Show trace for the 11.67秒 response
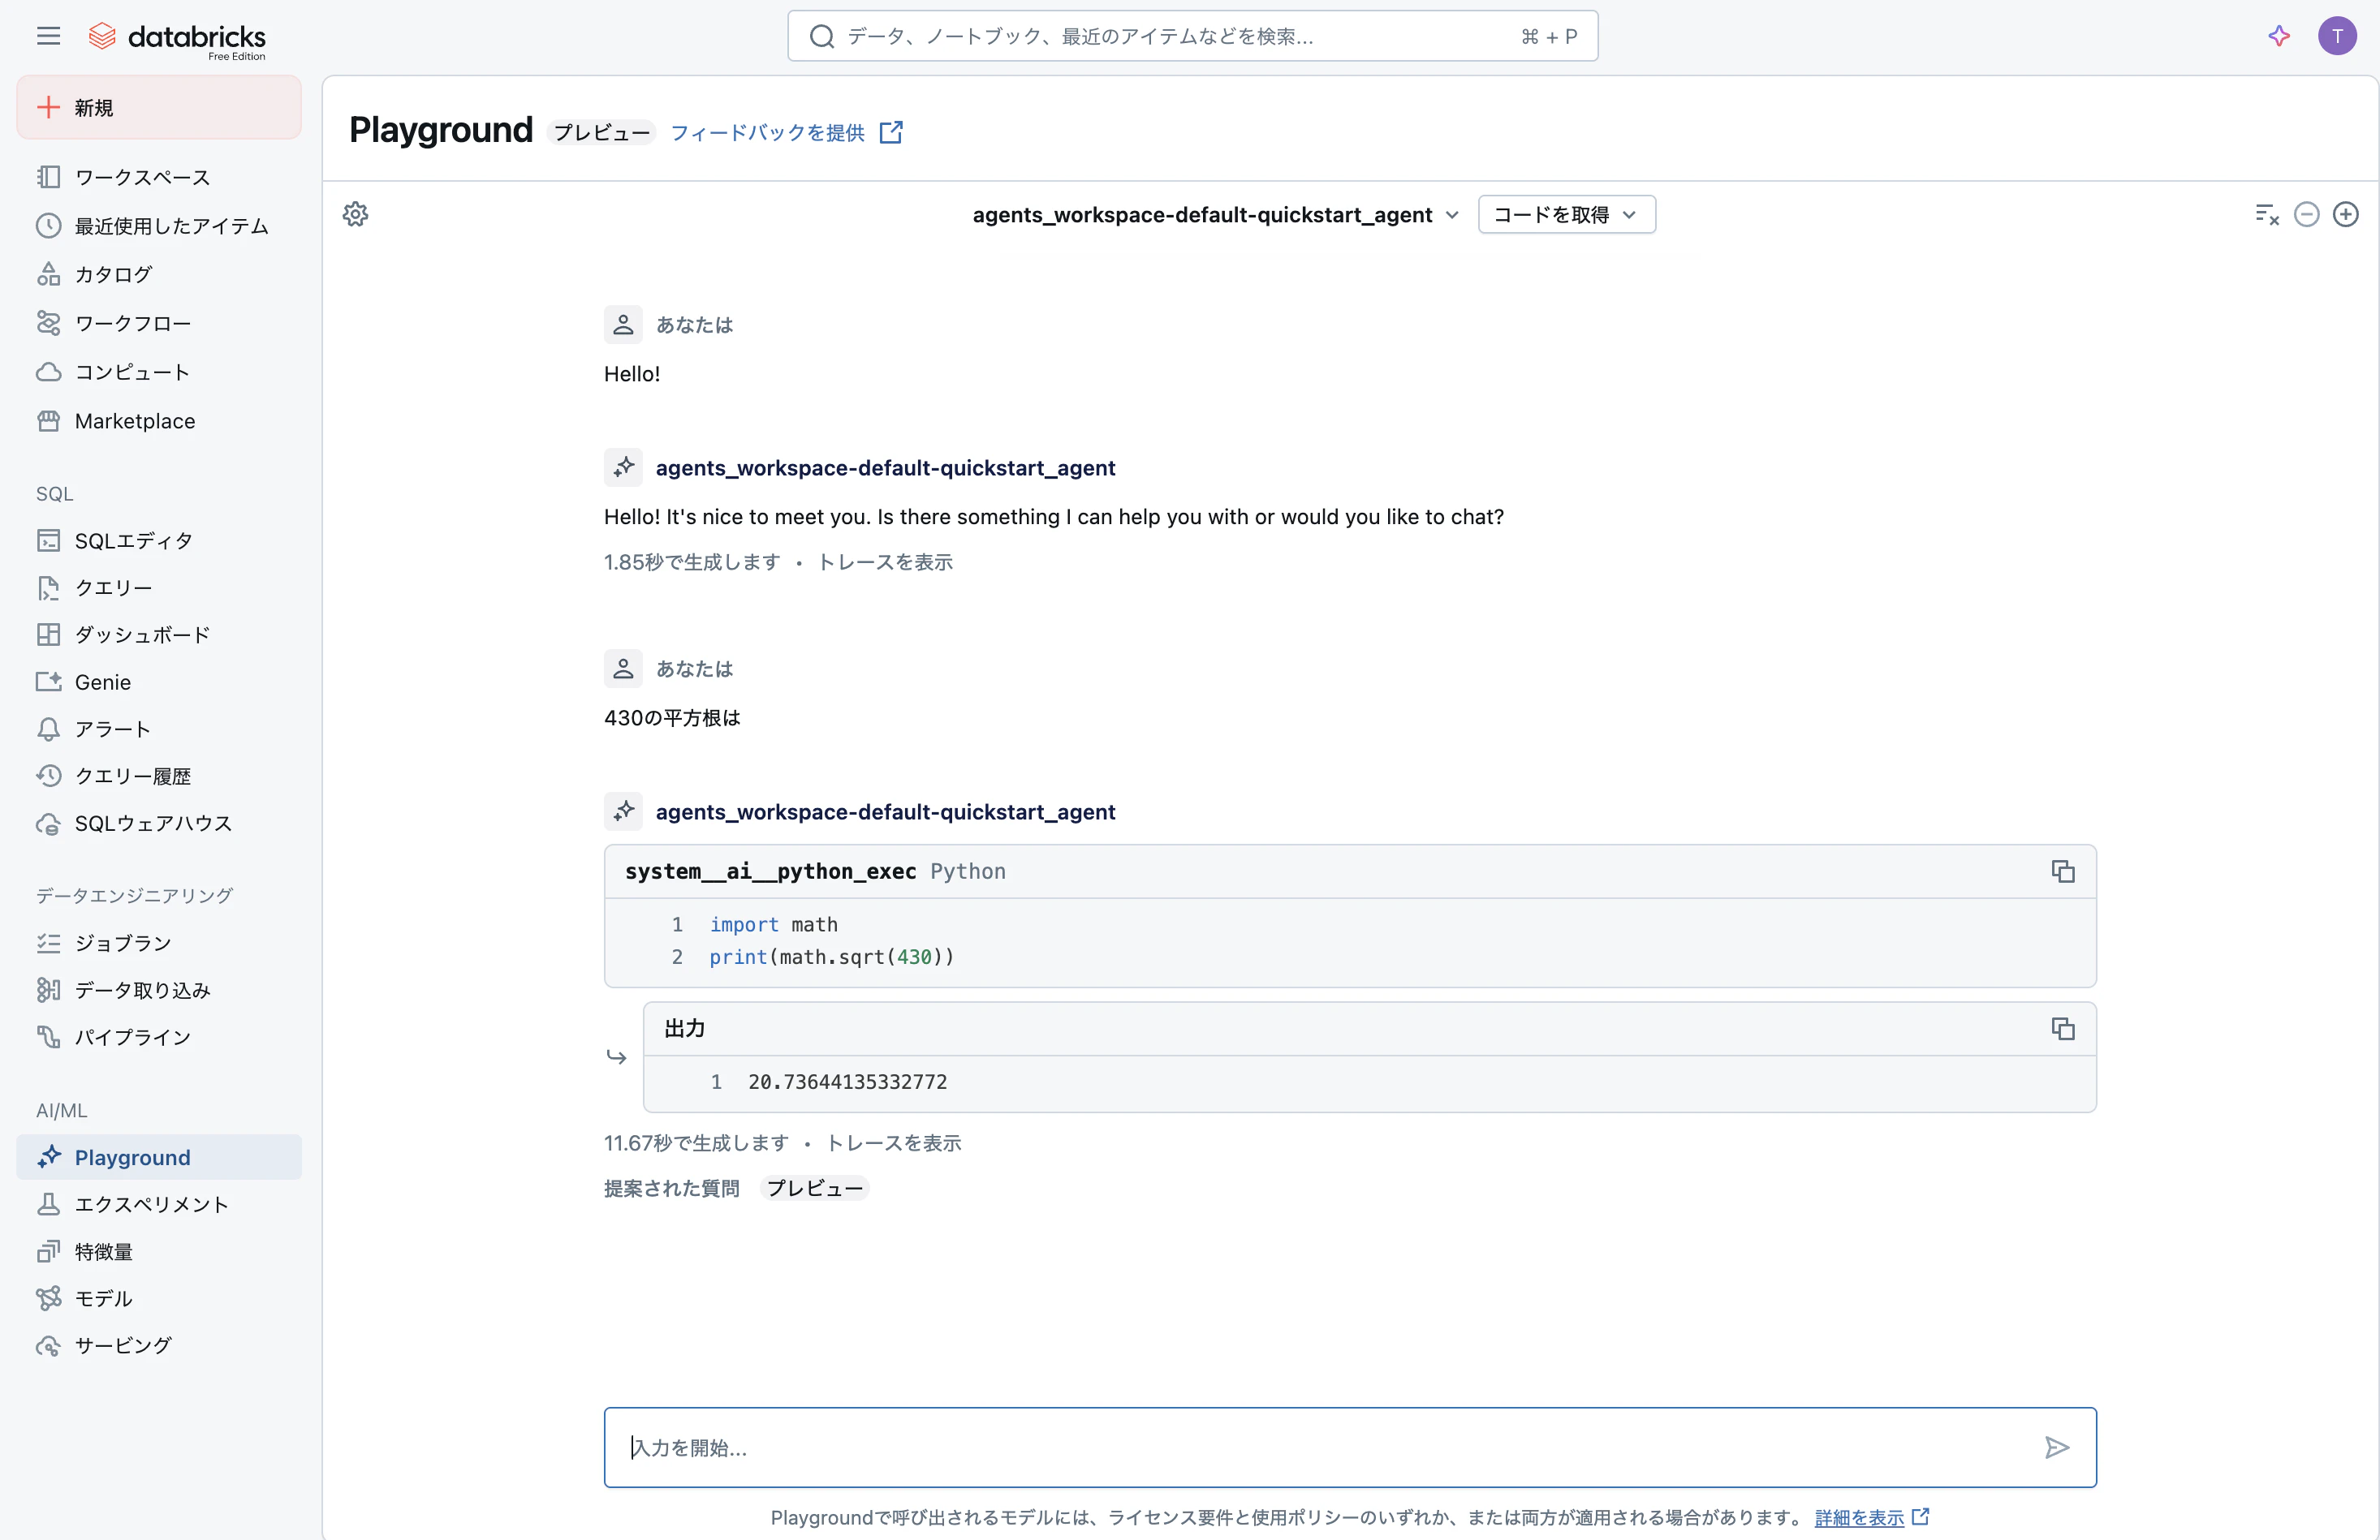This screenshot has height=1540, width=2380. coord(893,1142)
